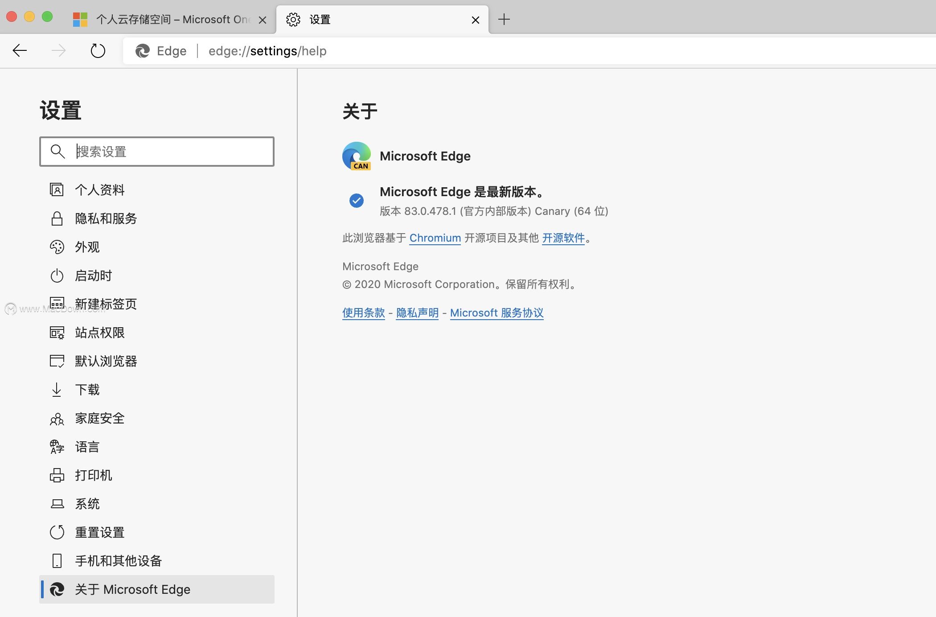Open 隐私和服务 settings section
Screen dimensions: 936x617
pos(157,218)
